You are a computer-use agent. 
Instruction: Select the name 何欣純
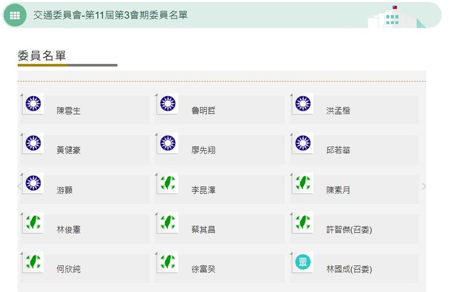pyautogui.click(x=69, y=269)
